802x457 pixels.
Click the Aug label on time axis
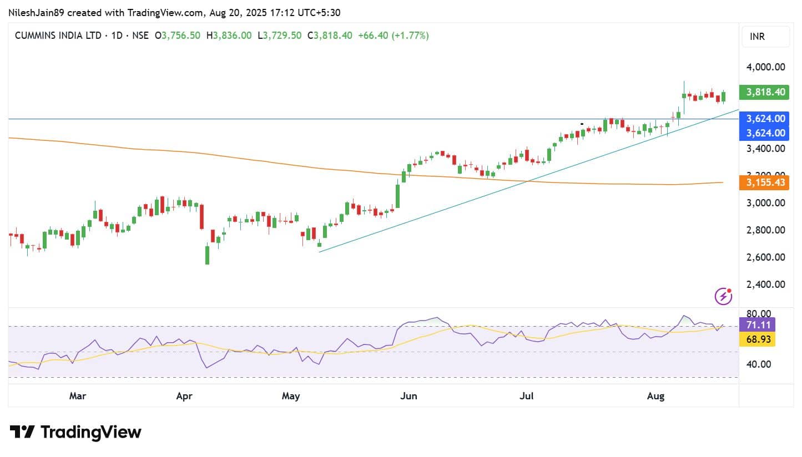click(x=656, y=396)
